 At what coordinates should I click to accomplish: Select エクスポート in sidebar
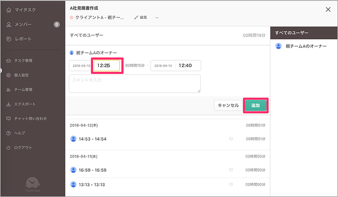(25, 104)
